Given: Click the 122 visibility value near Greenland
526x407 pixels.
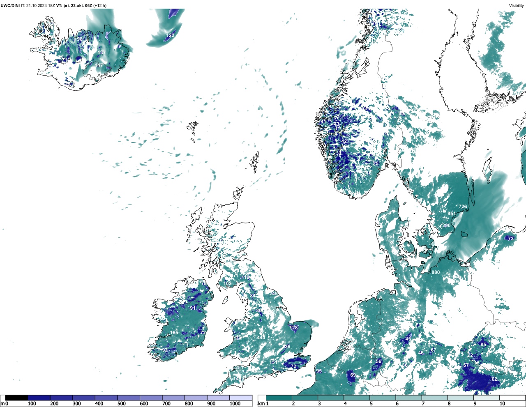Looking at the screenshot, I should coord(170,35).
